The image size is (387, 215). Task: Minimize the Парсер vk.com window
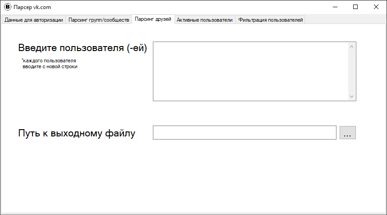tap(335, 7)
